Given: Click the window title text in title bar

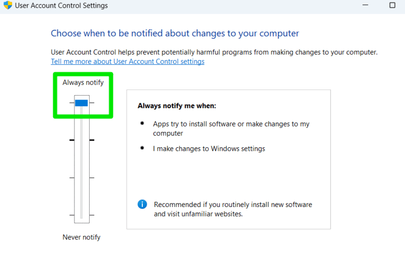Looking at the screenshot, I should [61, 6].
